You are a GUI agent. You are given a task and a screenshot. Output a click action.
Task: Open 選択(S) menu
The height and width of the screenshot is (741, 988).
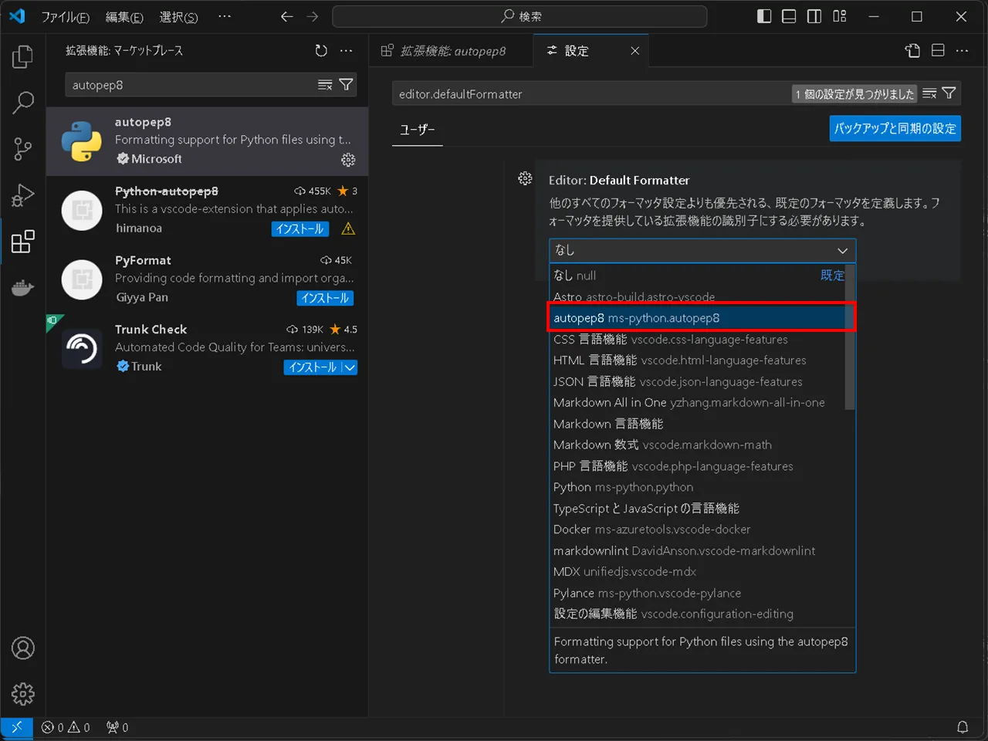(178, 17)
